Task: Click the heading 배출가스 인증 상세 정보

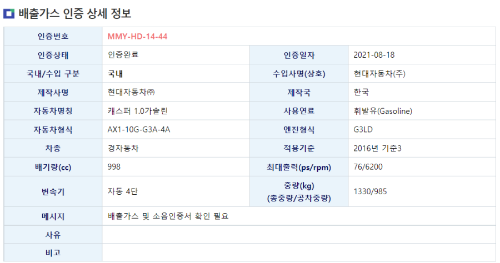Action: click(x=75, y=13)
